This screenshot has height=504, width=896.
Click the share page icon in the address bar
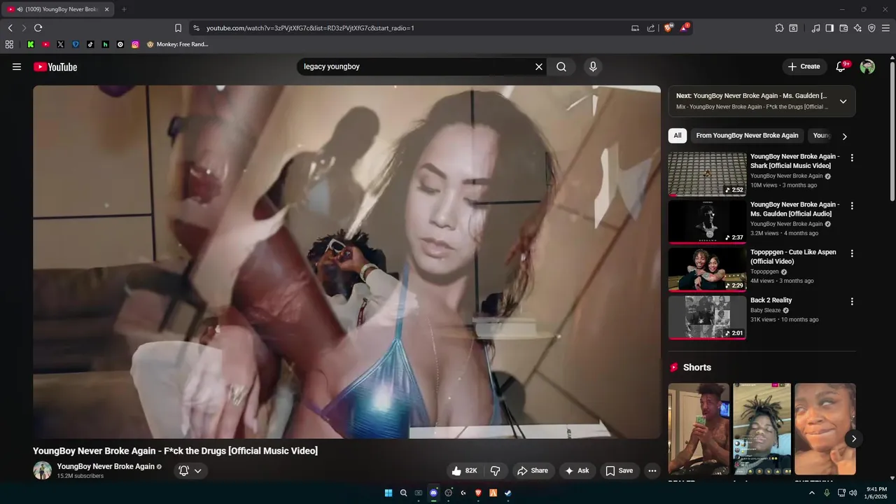pos(651,28)
